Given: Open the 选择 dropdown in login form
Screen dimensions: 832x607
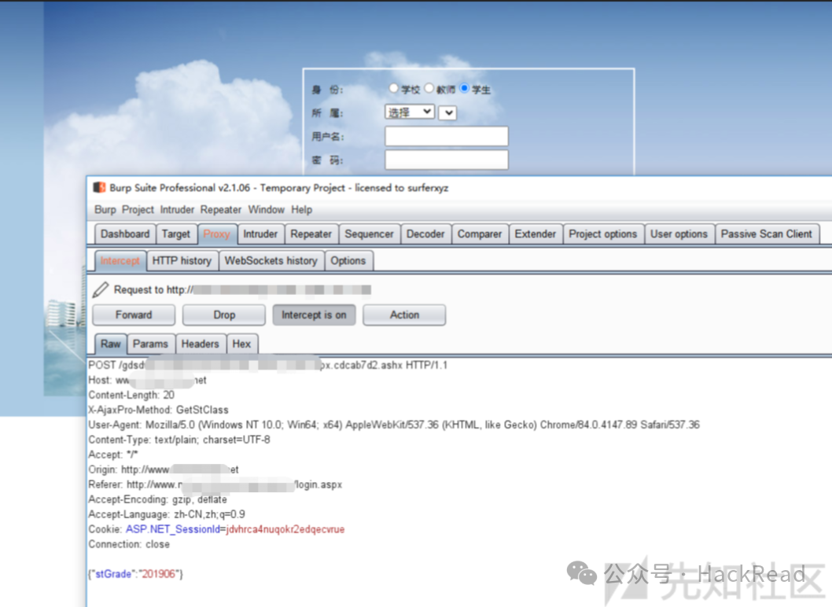Looking at the screenshot, I should (410, 112).
